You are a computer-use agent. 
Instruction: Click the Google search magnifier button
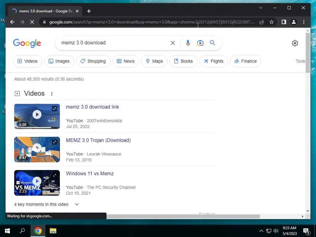[x=212, y=43]
